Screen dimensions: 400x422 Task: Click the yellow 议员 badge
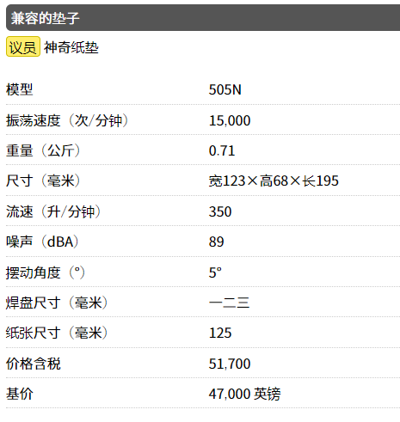(23, 46)
